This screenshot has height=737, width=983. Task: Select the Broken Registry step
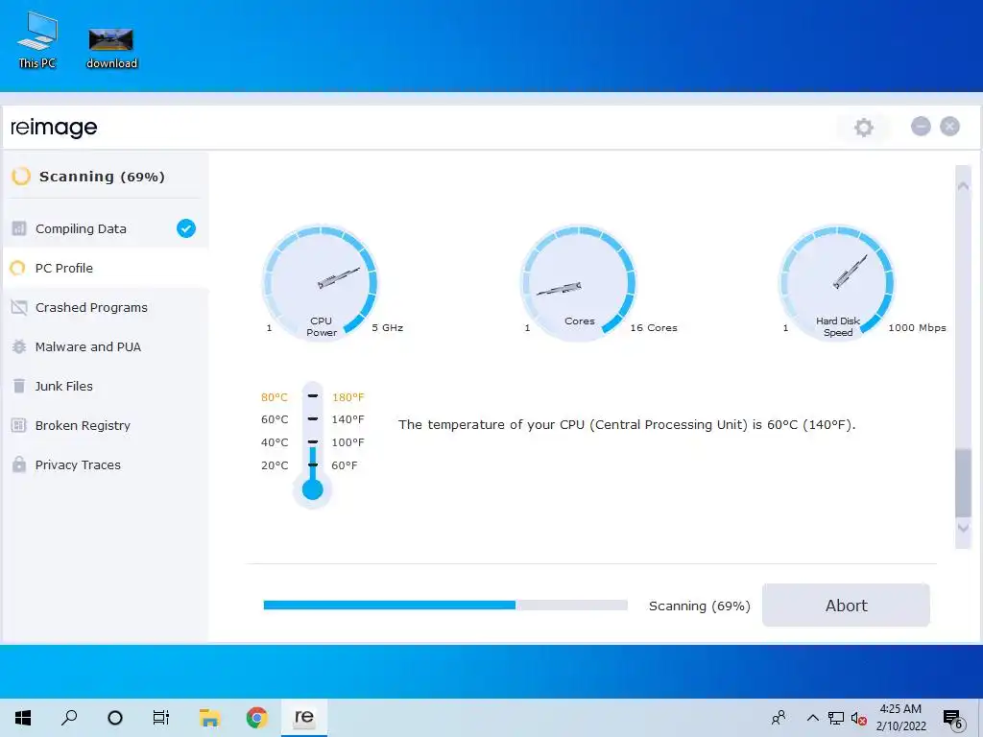tap(106, 425)
